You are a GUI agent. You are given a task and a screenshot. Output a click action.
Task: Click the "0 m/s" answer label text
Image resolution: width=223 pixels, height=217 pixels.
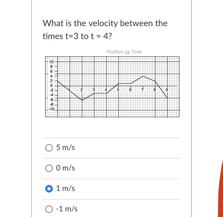[65, 168]
